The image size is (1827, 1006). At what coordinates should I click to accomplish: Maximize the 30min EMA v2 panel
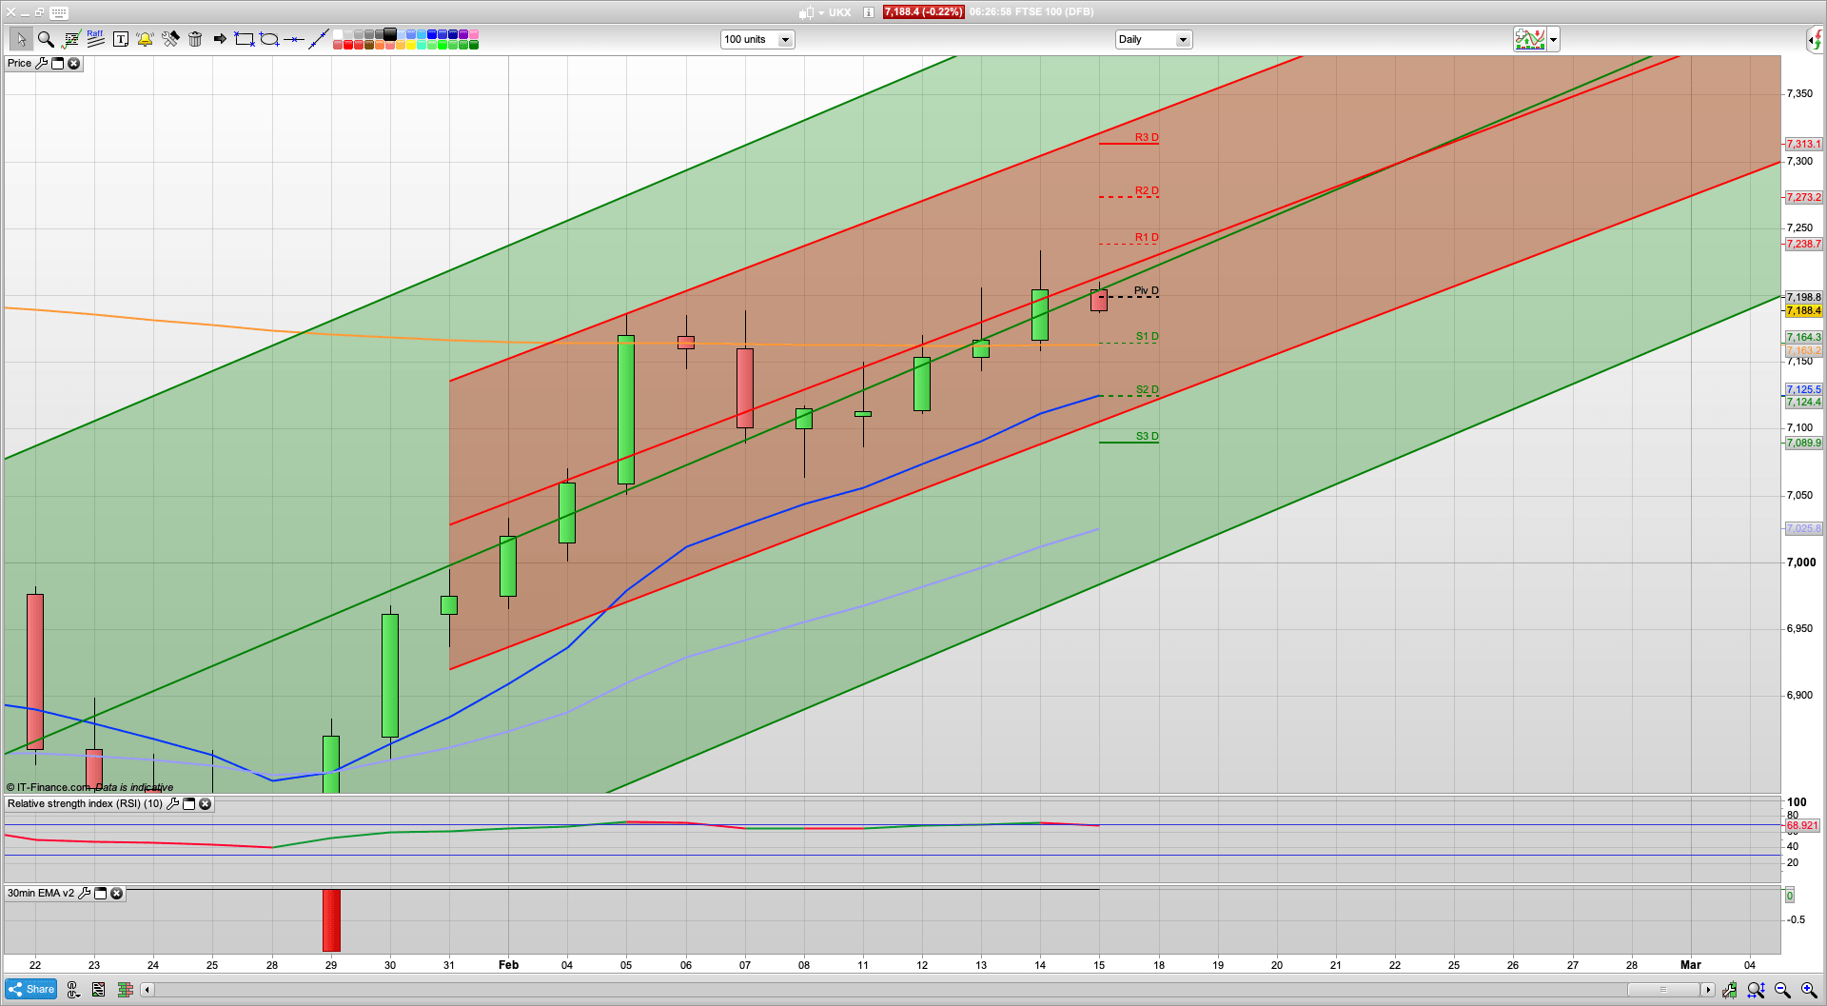pos(100,893)
